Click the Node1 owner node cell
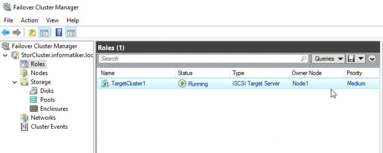Viewport: 383px width, 153px height. click(300, 83)
